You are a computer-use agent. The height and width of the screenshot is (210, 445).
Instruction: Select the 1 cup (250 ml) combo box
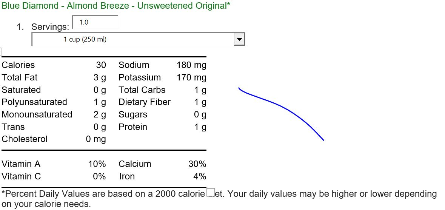tap(138, 39)
